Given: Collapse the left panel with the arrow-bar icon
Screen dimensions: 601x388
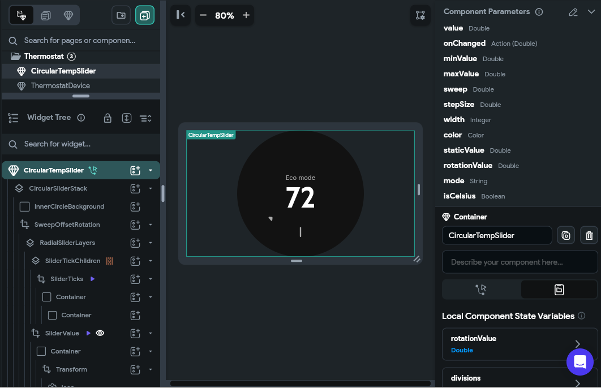Looking at the screenshot, I should (181, 15).
